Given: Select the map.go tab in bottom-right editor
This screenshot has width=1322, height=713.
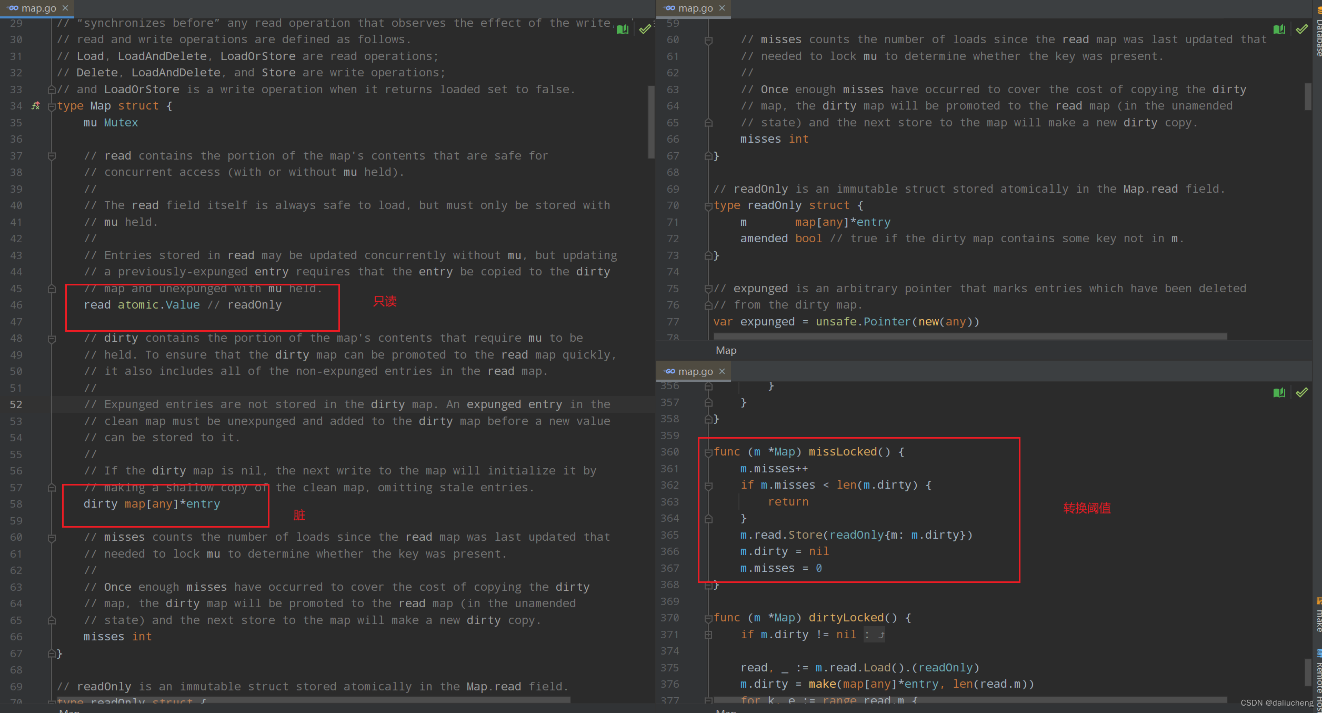Looking at the screenshot, I should coord(695,371).
